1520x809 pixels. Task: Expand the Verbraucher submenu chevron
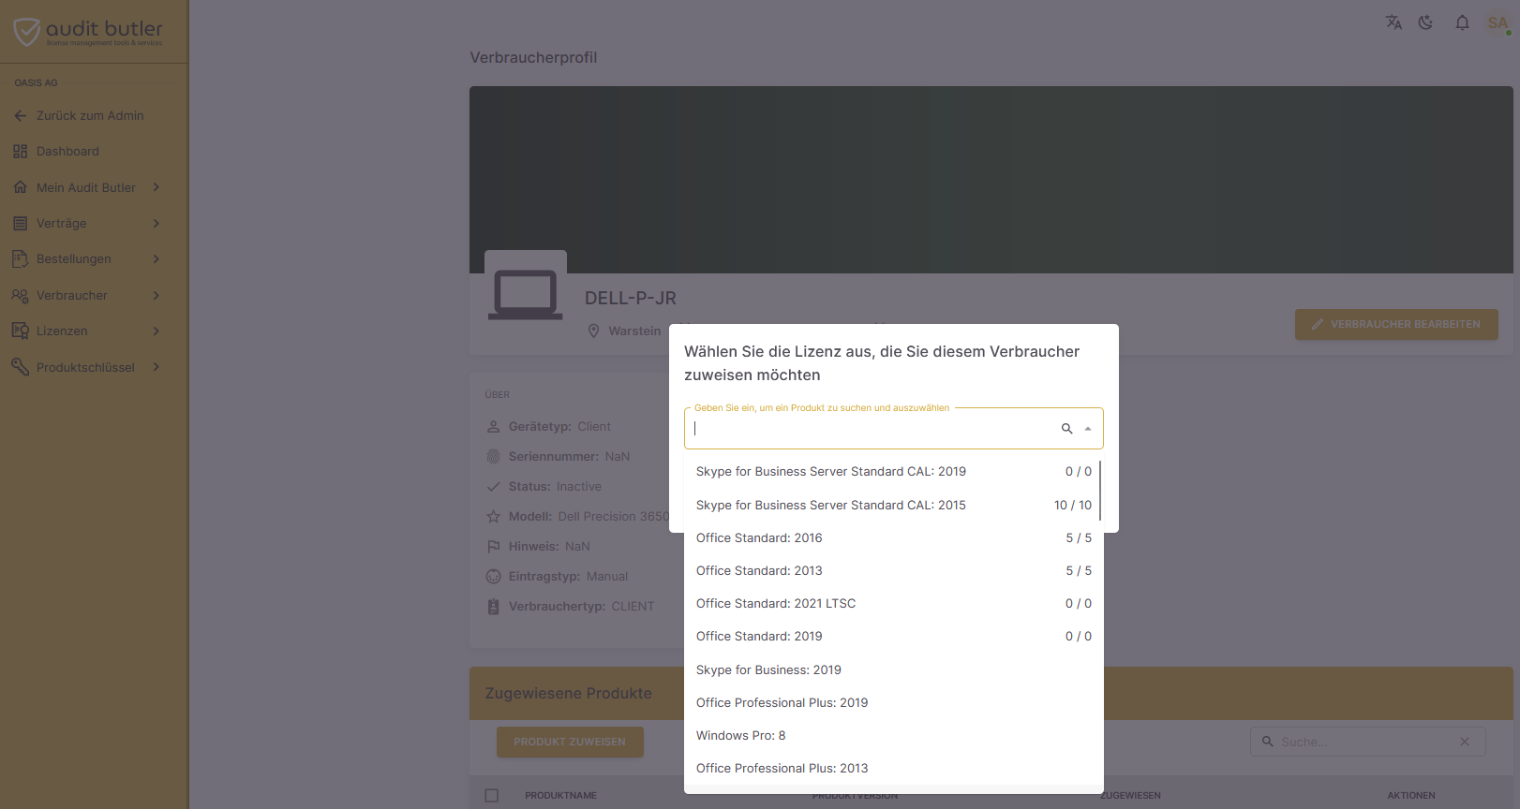[156, 296]
